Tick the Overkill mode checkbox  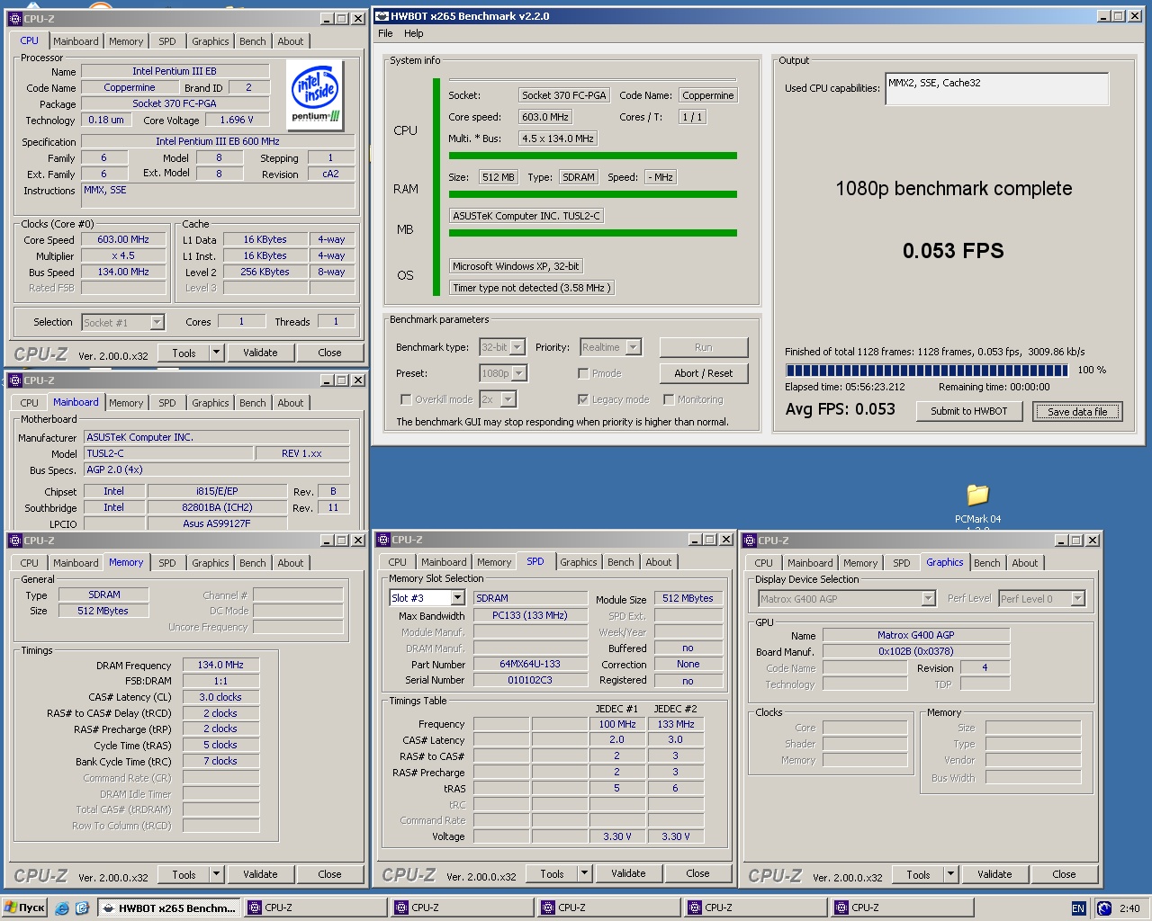pos(406,399)
